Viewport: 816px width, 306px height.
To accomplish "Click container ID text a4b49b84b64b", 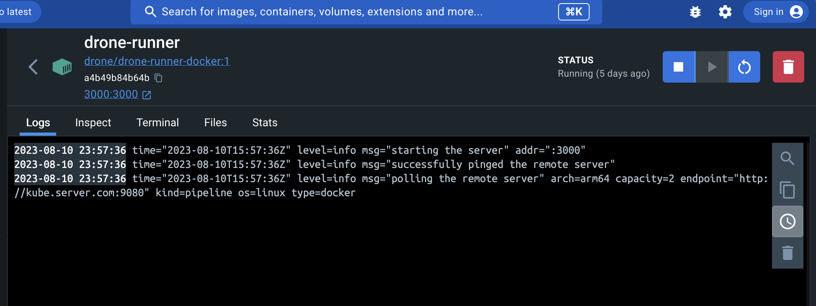I will click(117, 78).
